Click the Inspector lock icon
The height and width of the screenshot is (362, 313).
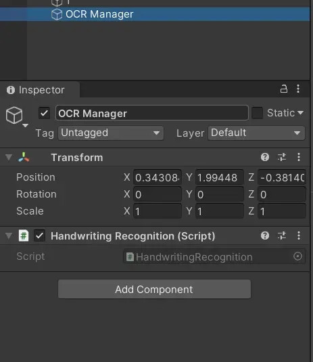pos(284,89)
